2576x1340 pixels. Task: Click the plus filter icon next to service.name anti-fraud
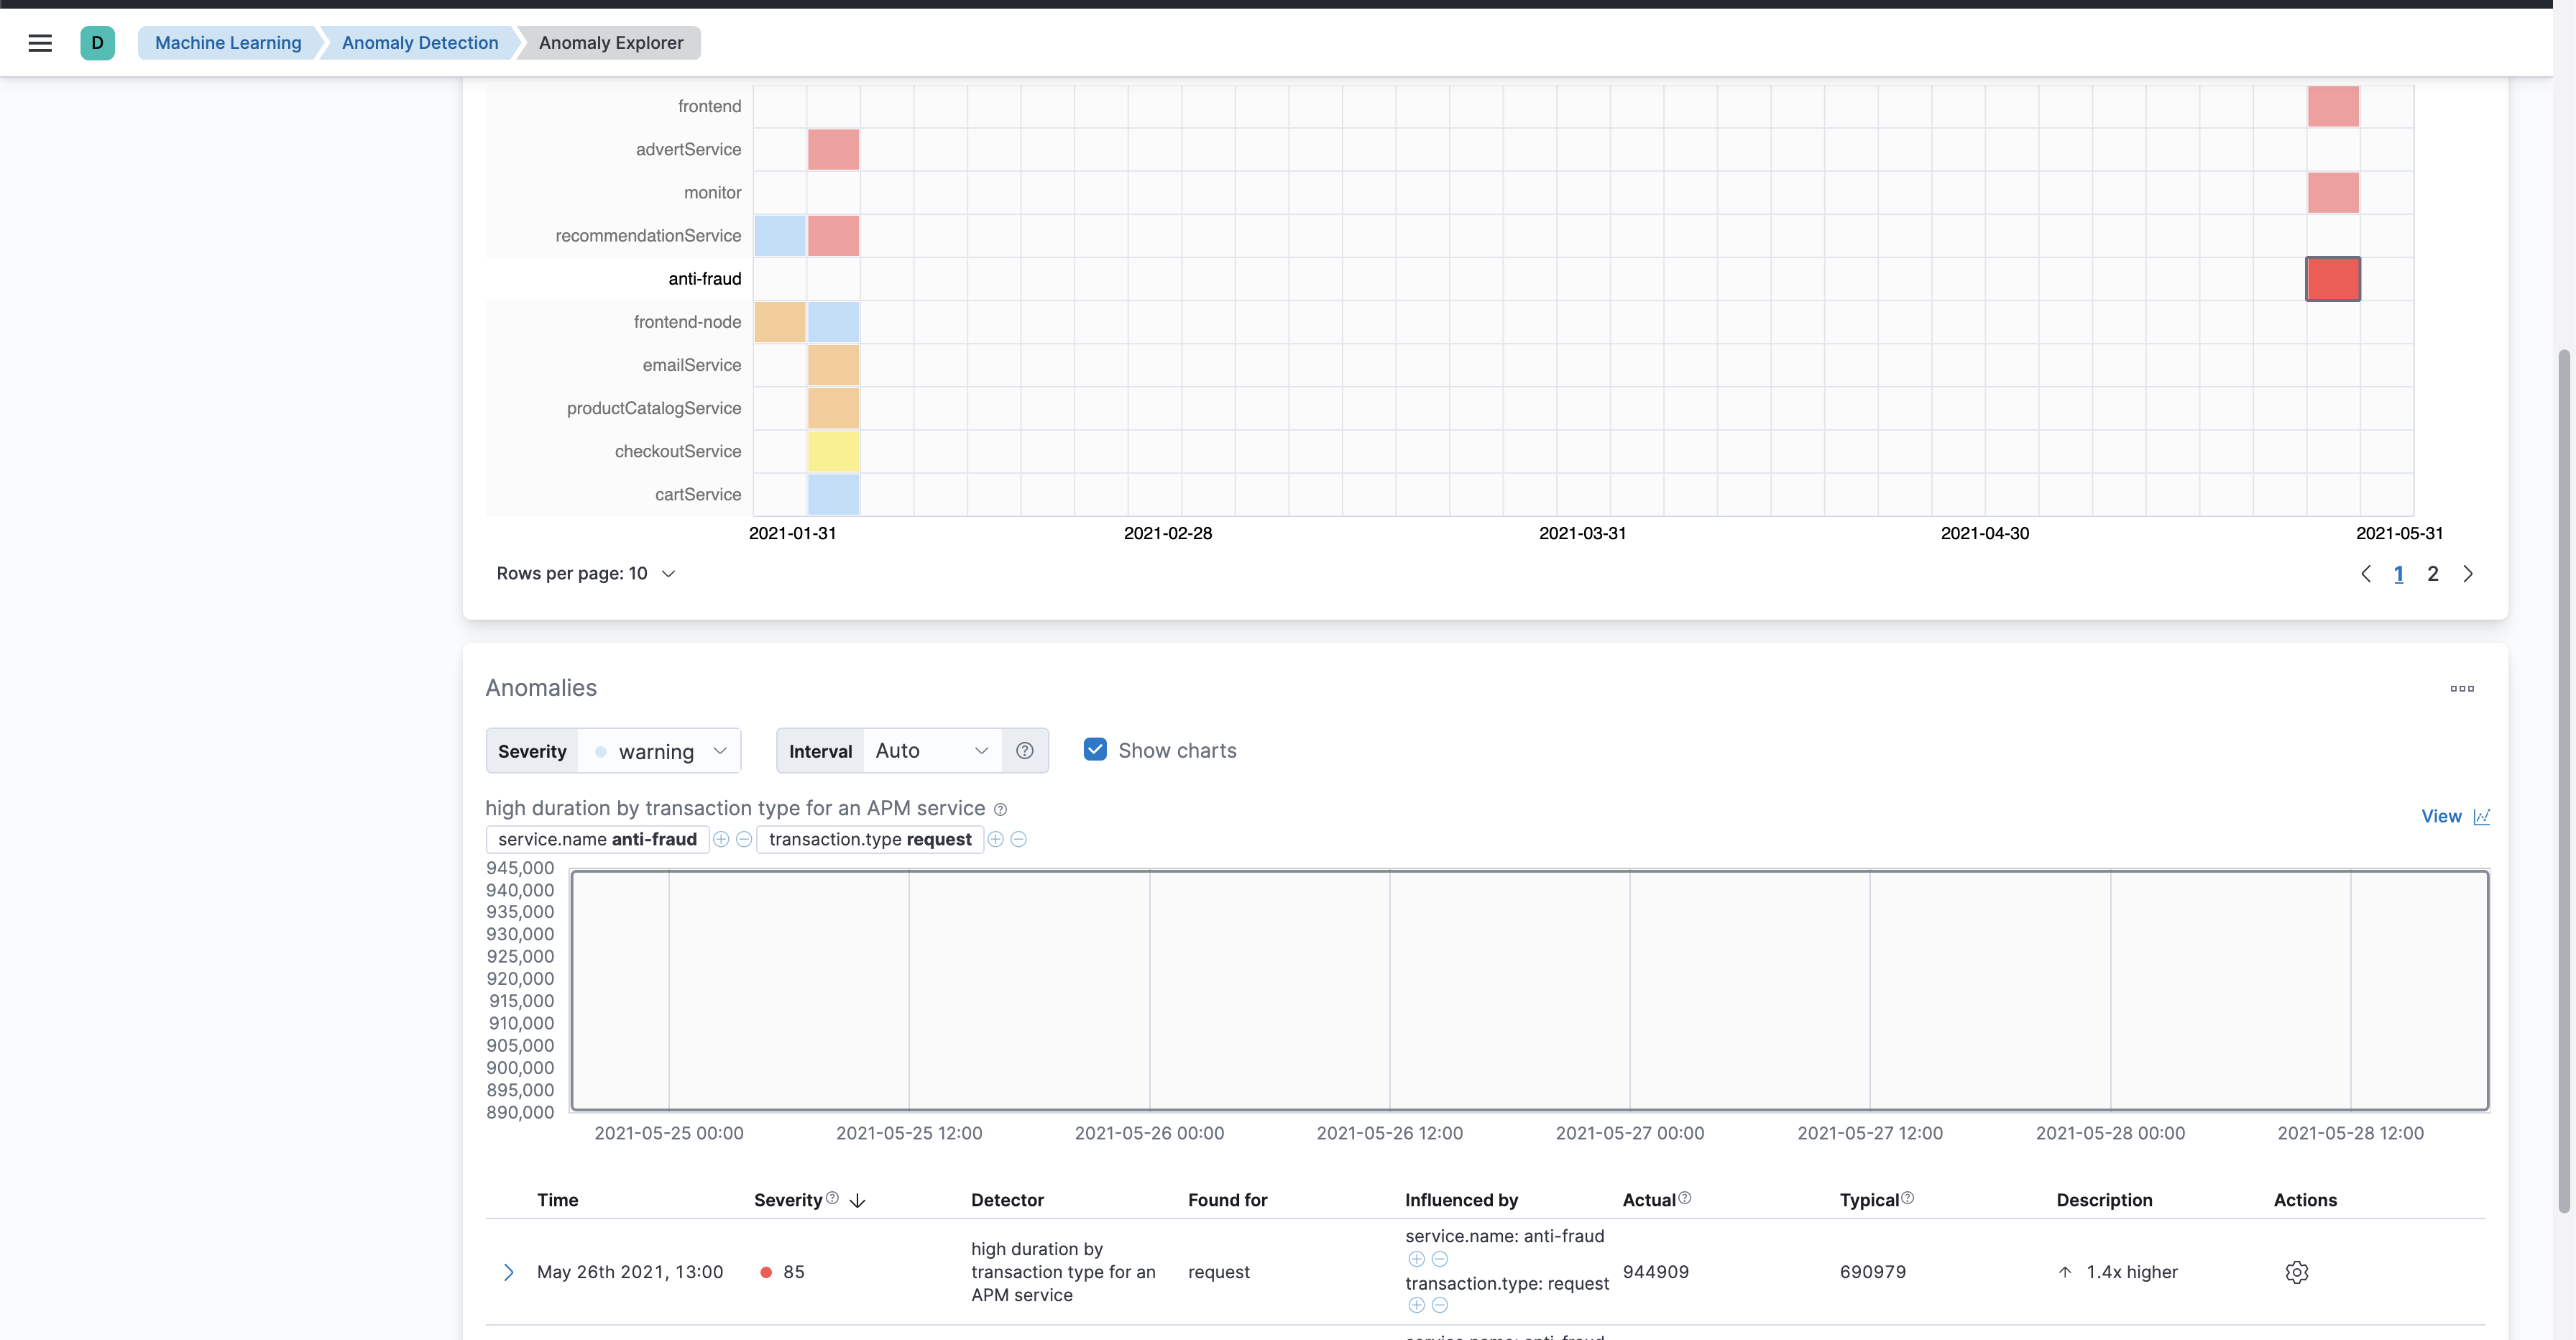pos(721,840)
